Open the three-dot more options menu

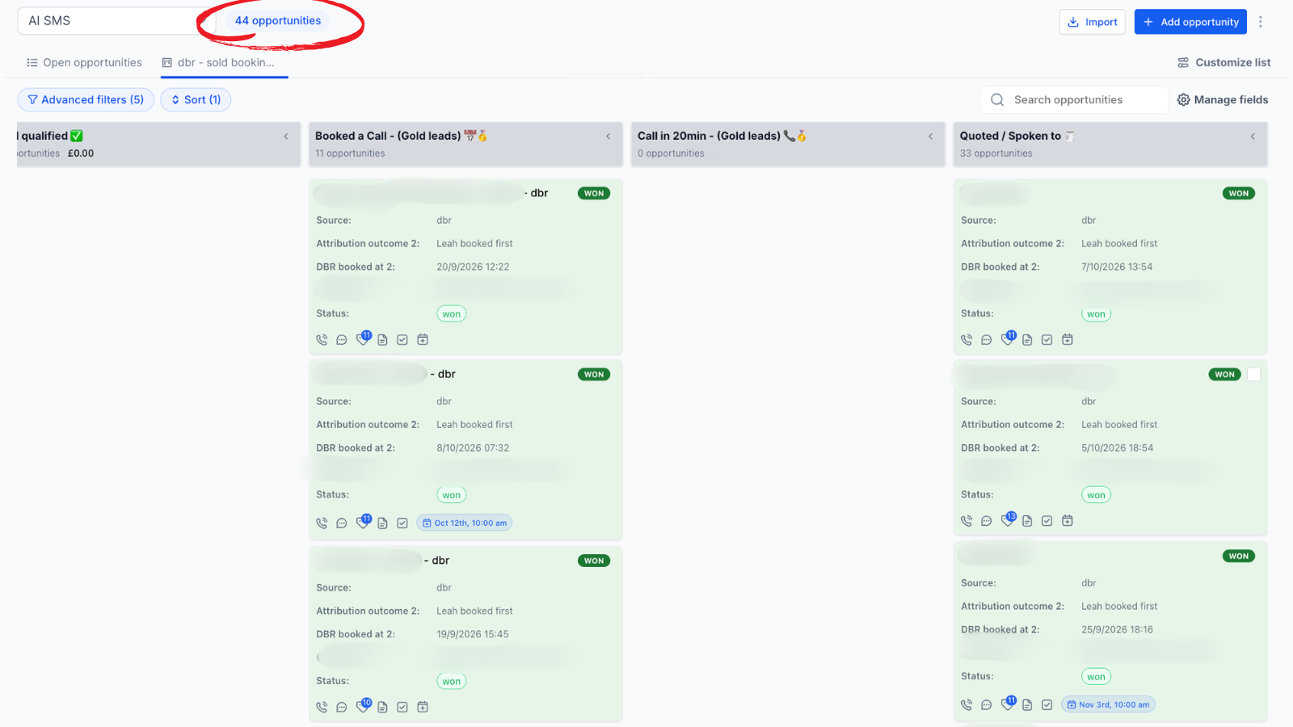point(1260,22)
